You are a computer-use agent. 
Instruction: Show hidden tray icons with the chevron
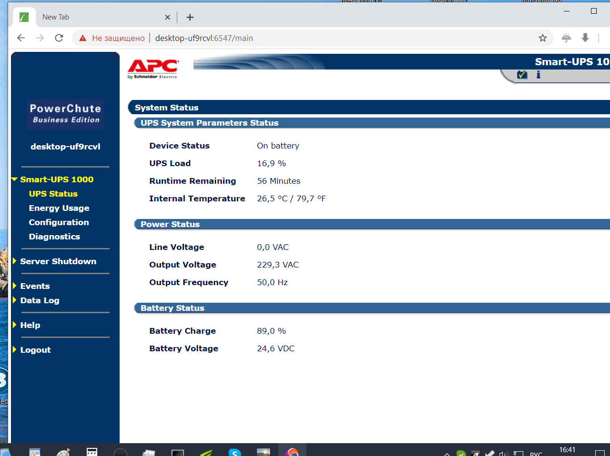pos(447,454)
